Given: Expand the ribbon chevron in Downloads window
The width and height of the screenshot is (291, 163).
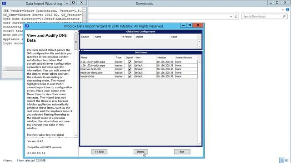Looking at the screenshot, I should tap(282, 10).
